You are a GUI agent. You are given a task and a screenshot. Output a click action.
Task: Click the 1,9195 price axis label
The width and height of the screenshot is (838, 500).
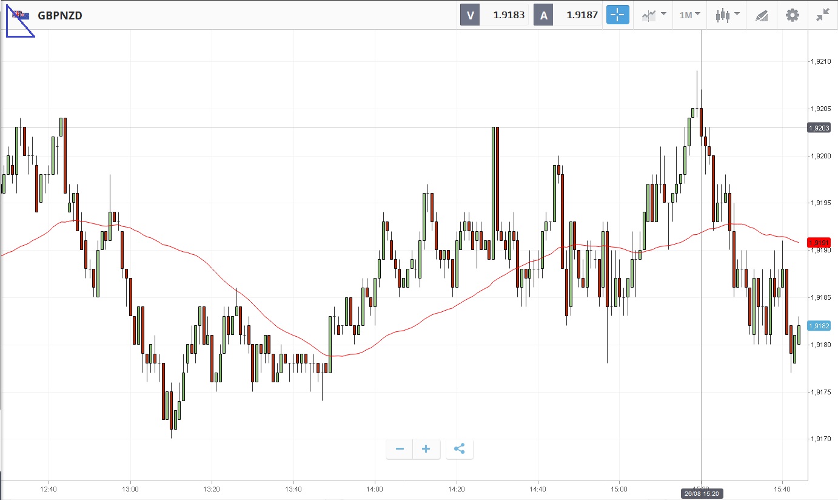tap(820, 203)
